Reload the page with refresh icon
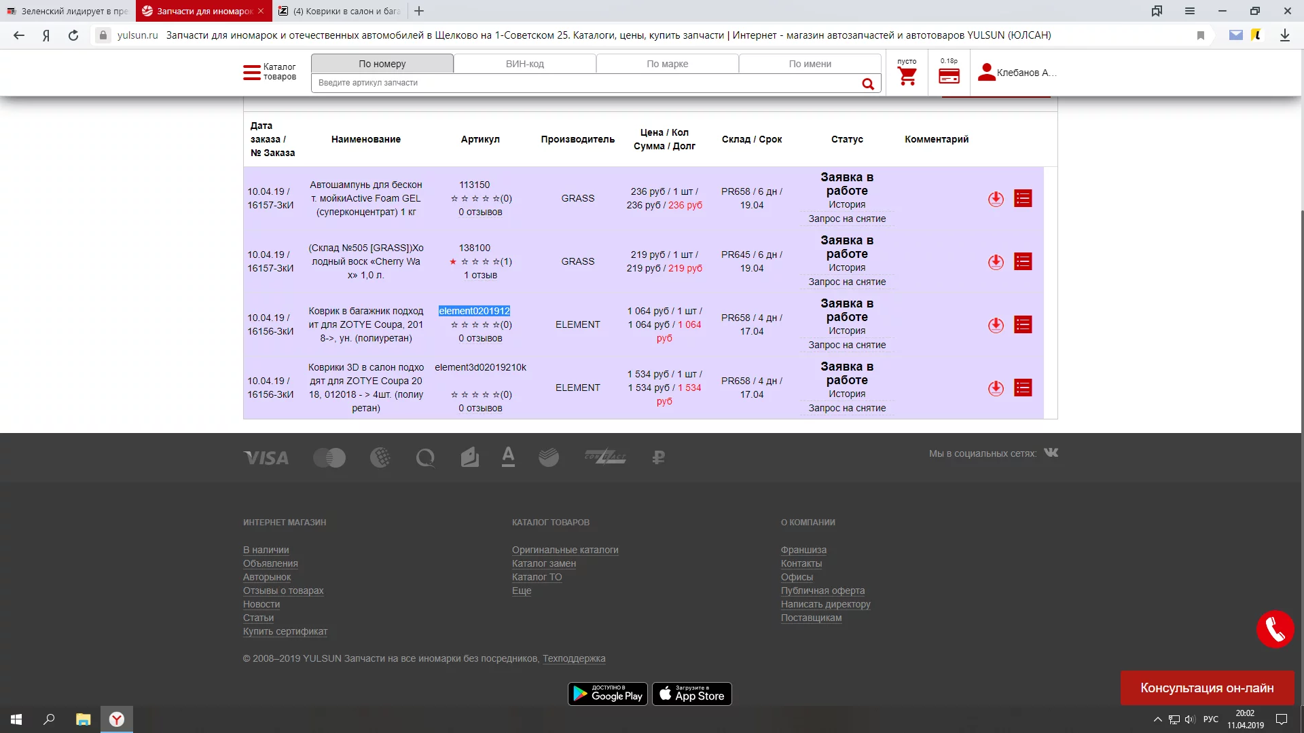Screen dimensions: 1304x733 pyautogui.click(x=73, y=35)
